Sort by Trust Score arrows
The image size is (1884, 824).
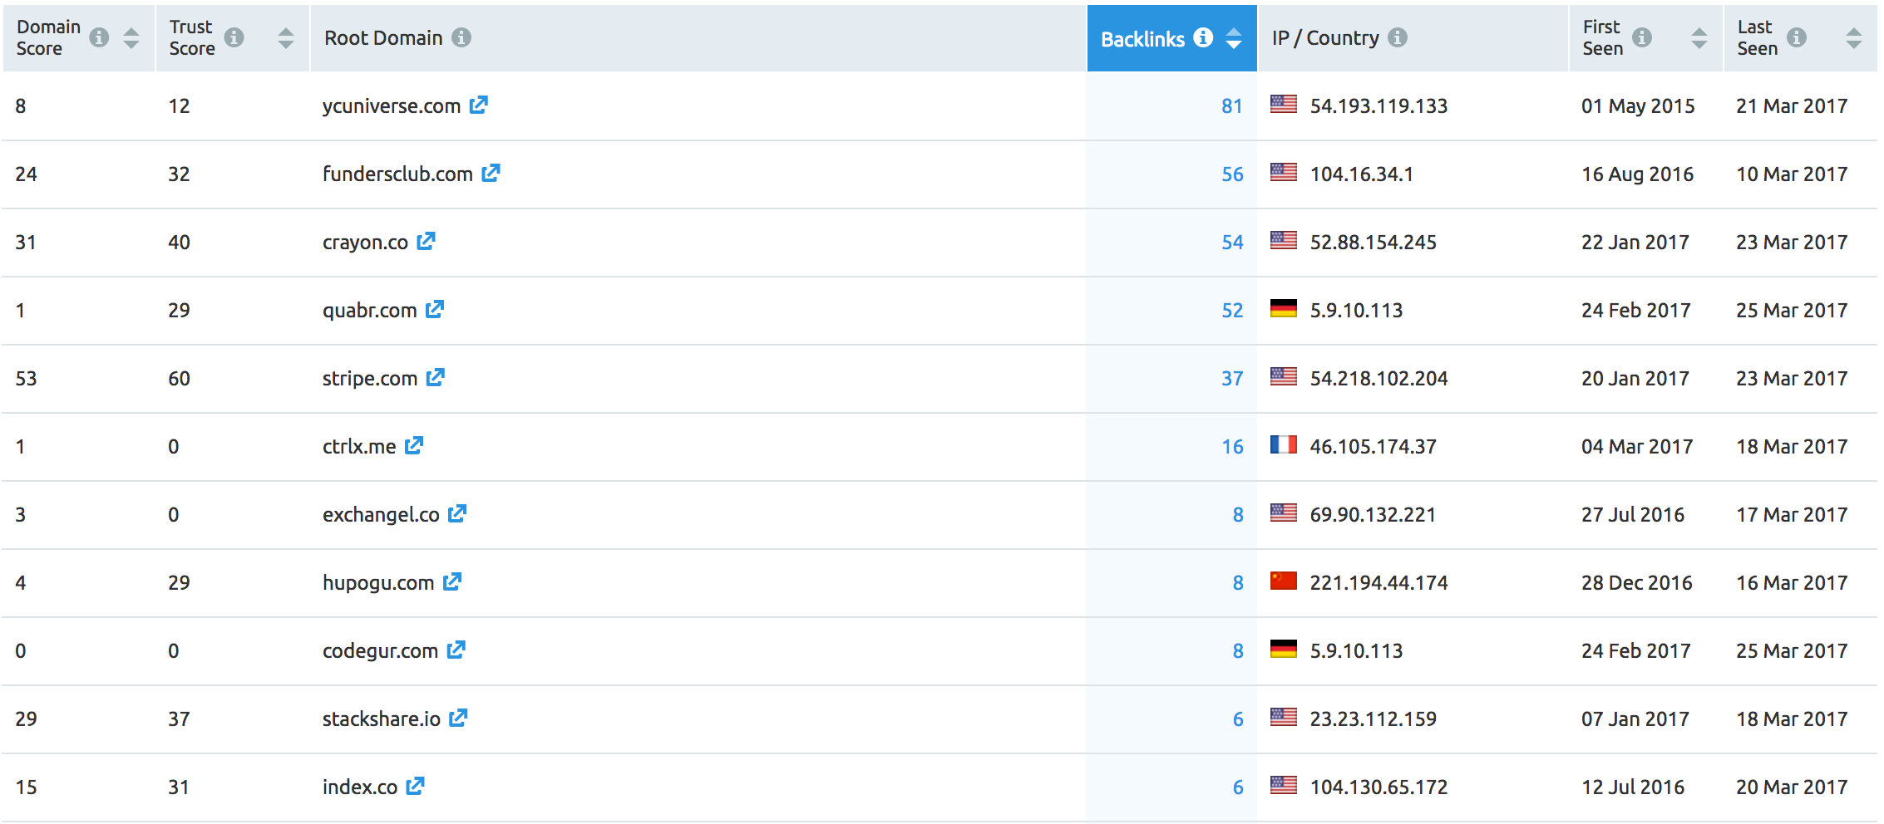pos(286,37)
